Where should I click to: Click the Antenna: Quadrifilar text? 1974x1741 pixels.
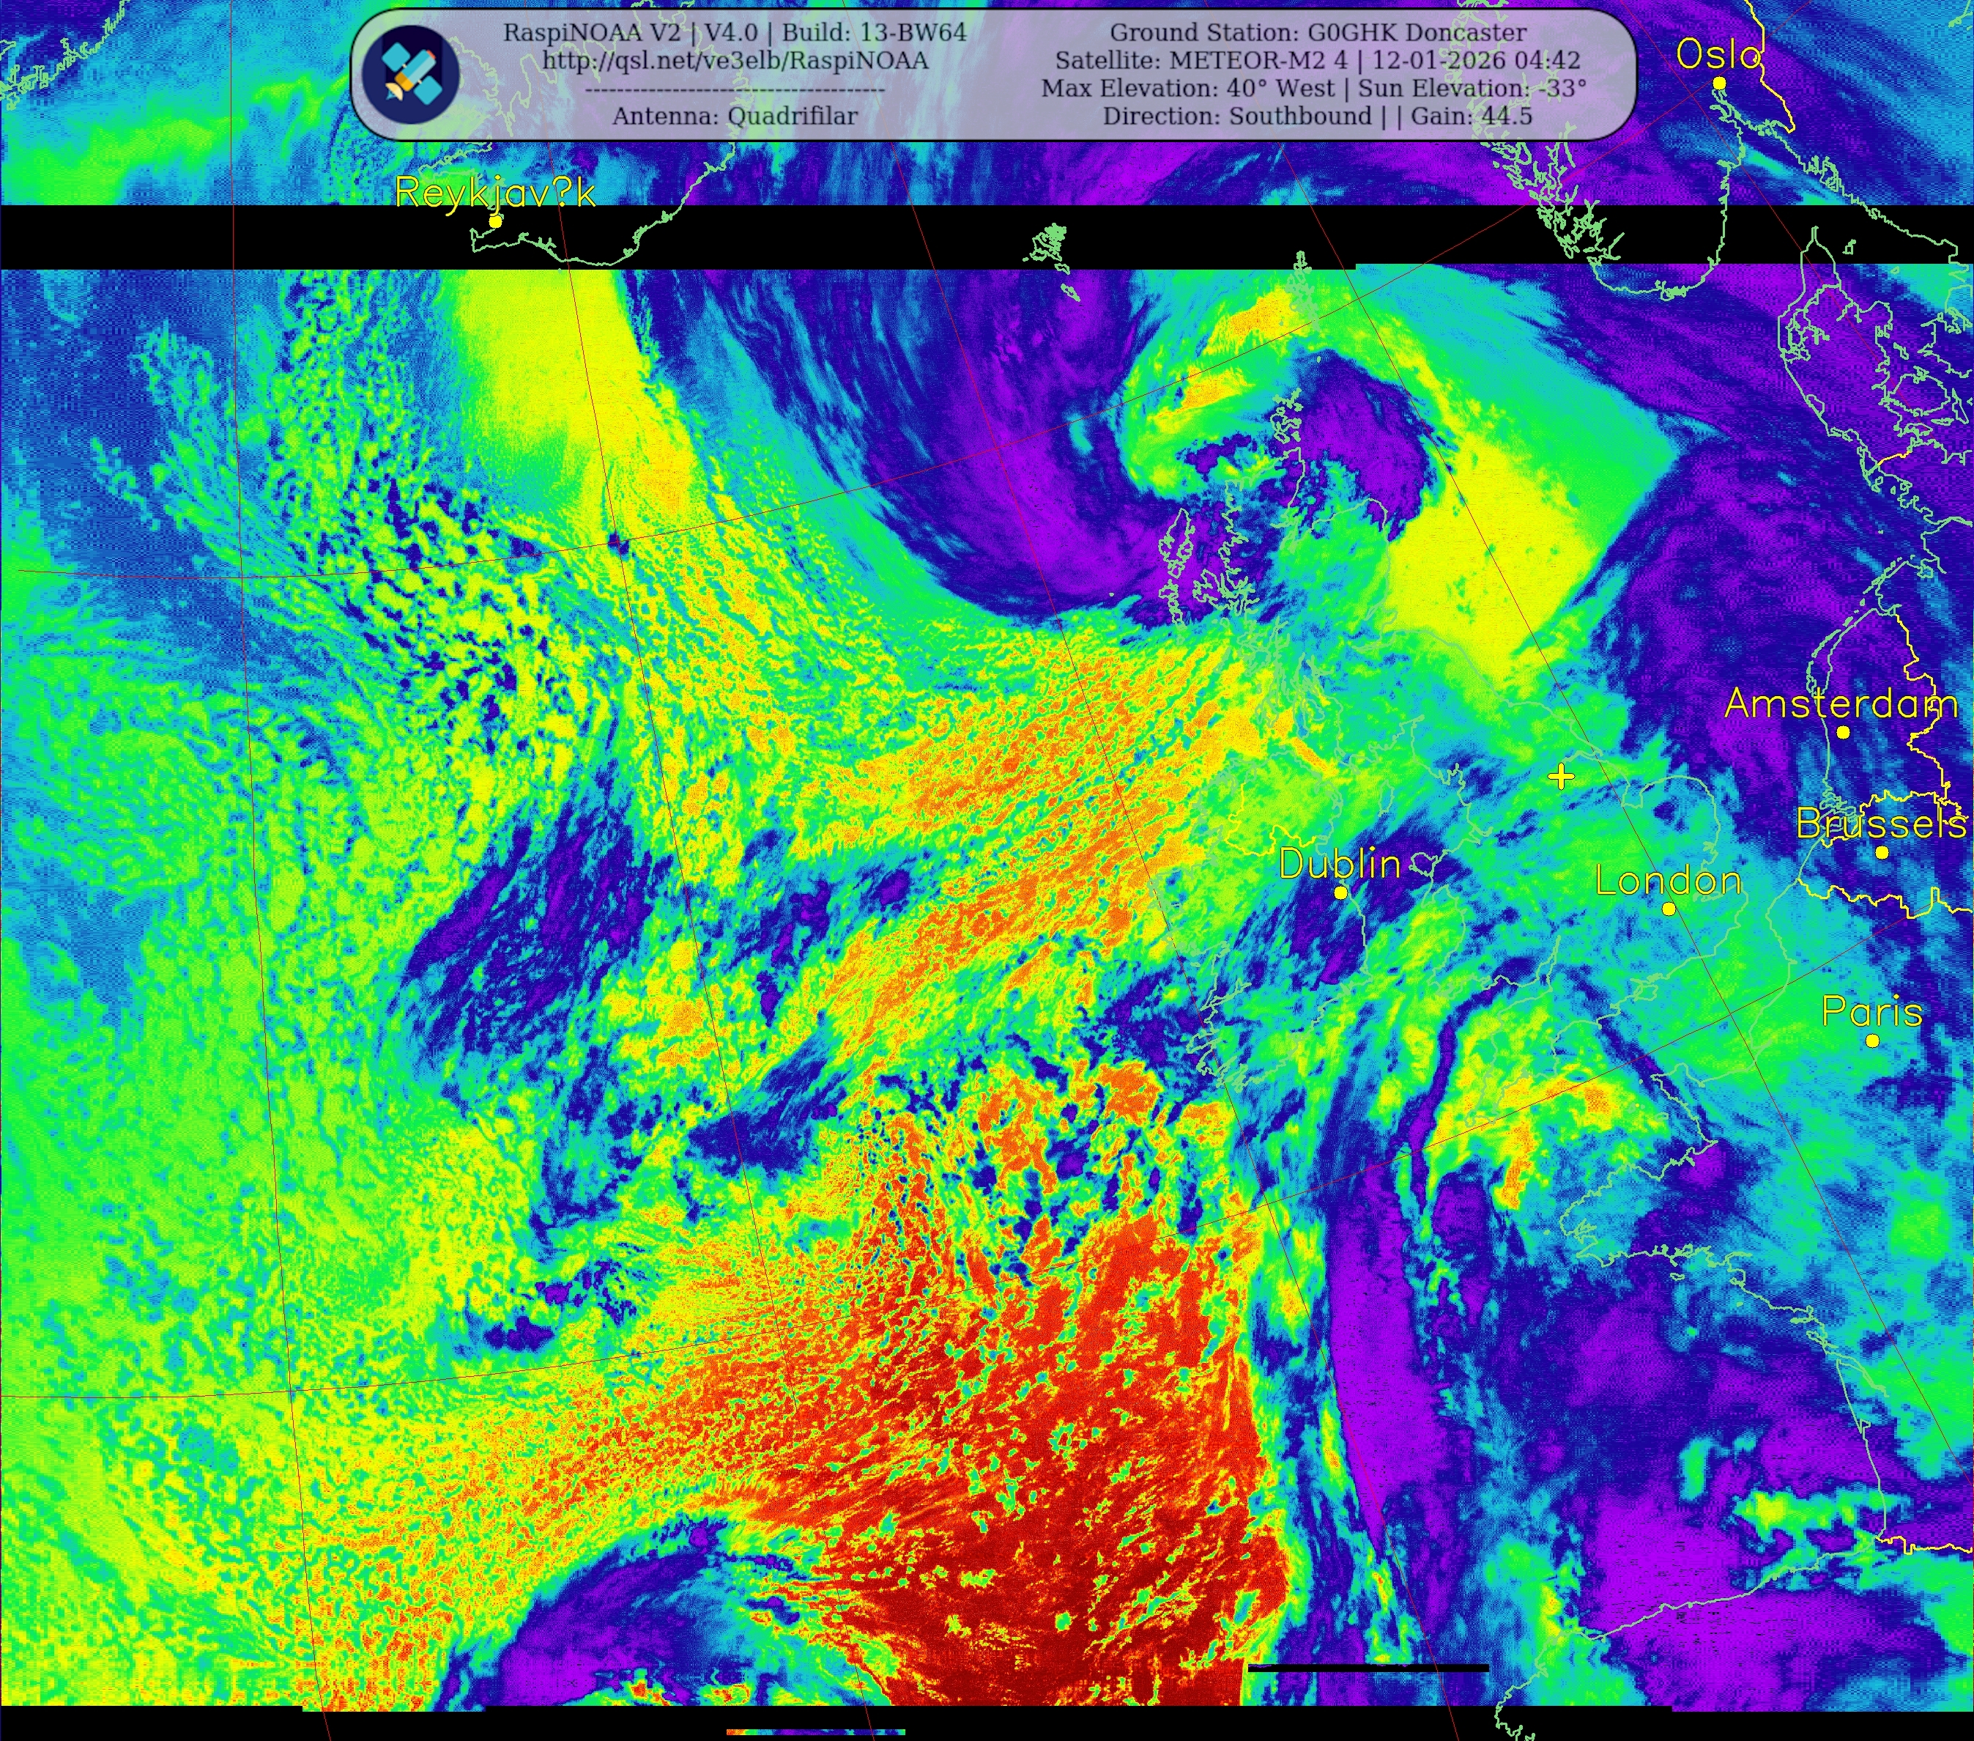tap(735, 117)
